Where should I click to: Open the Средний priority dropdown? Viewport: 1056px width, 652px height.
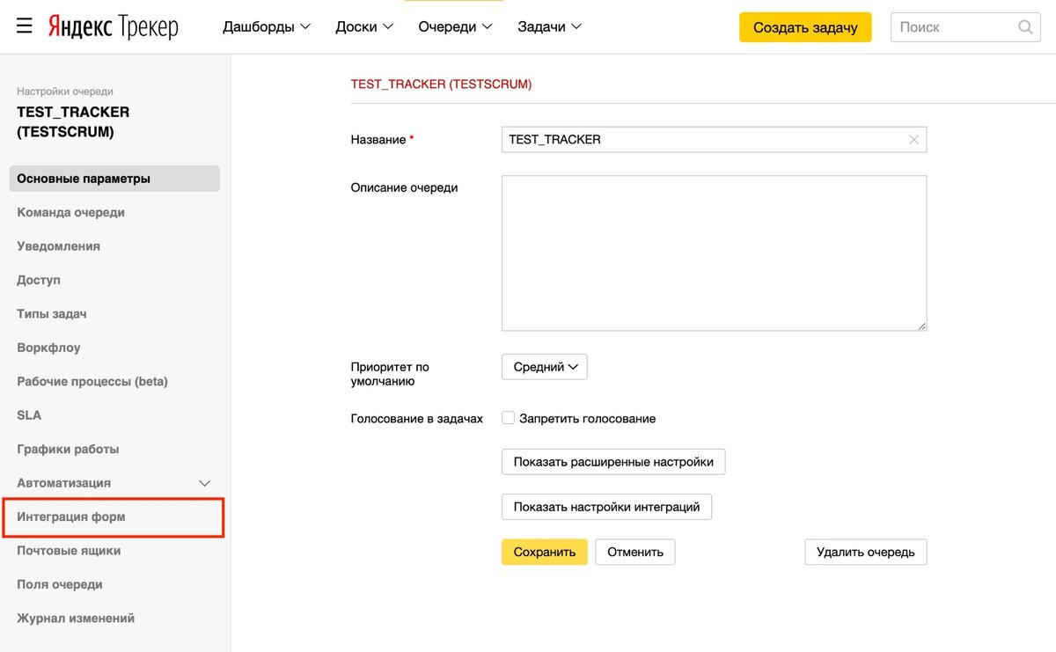click(544, 367)
